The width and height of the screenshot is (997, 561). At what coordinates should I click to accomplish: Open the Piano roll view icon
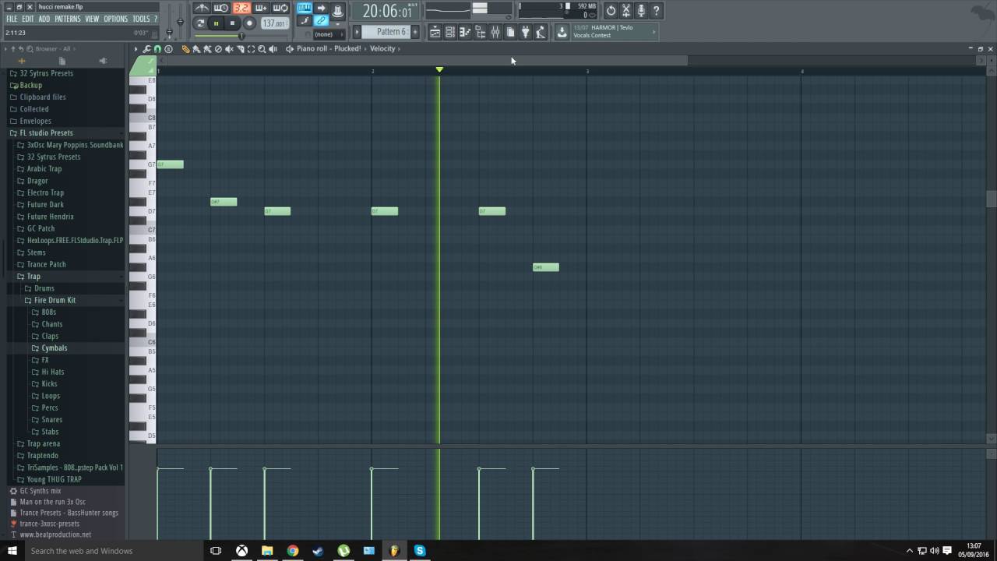coord(465,32)
